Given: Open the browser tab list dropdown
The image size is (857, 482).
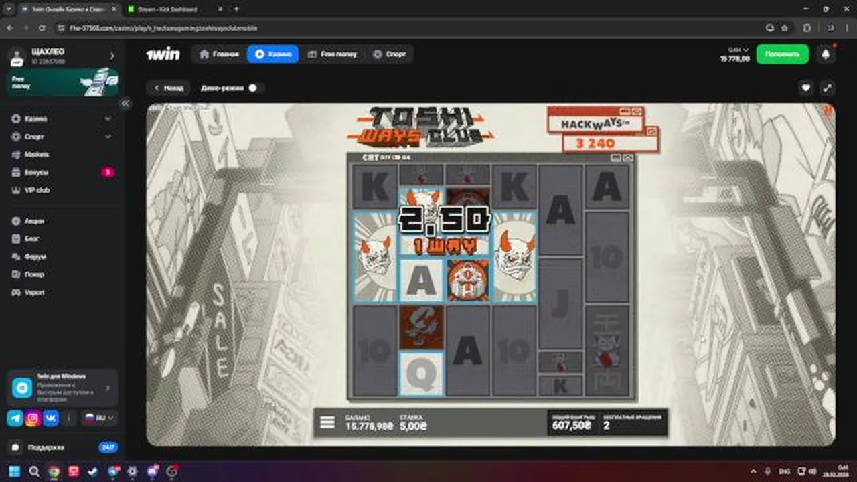Looking at the screenshot, I should pyautogui.click(x=8, y=9).
